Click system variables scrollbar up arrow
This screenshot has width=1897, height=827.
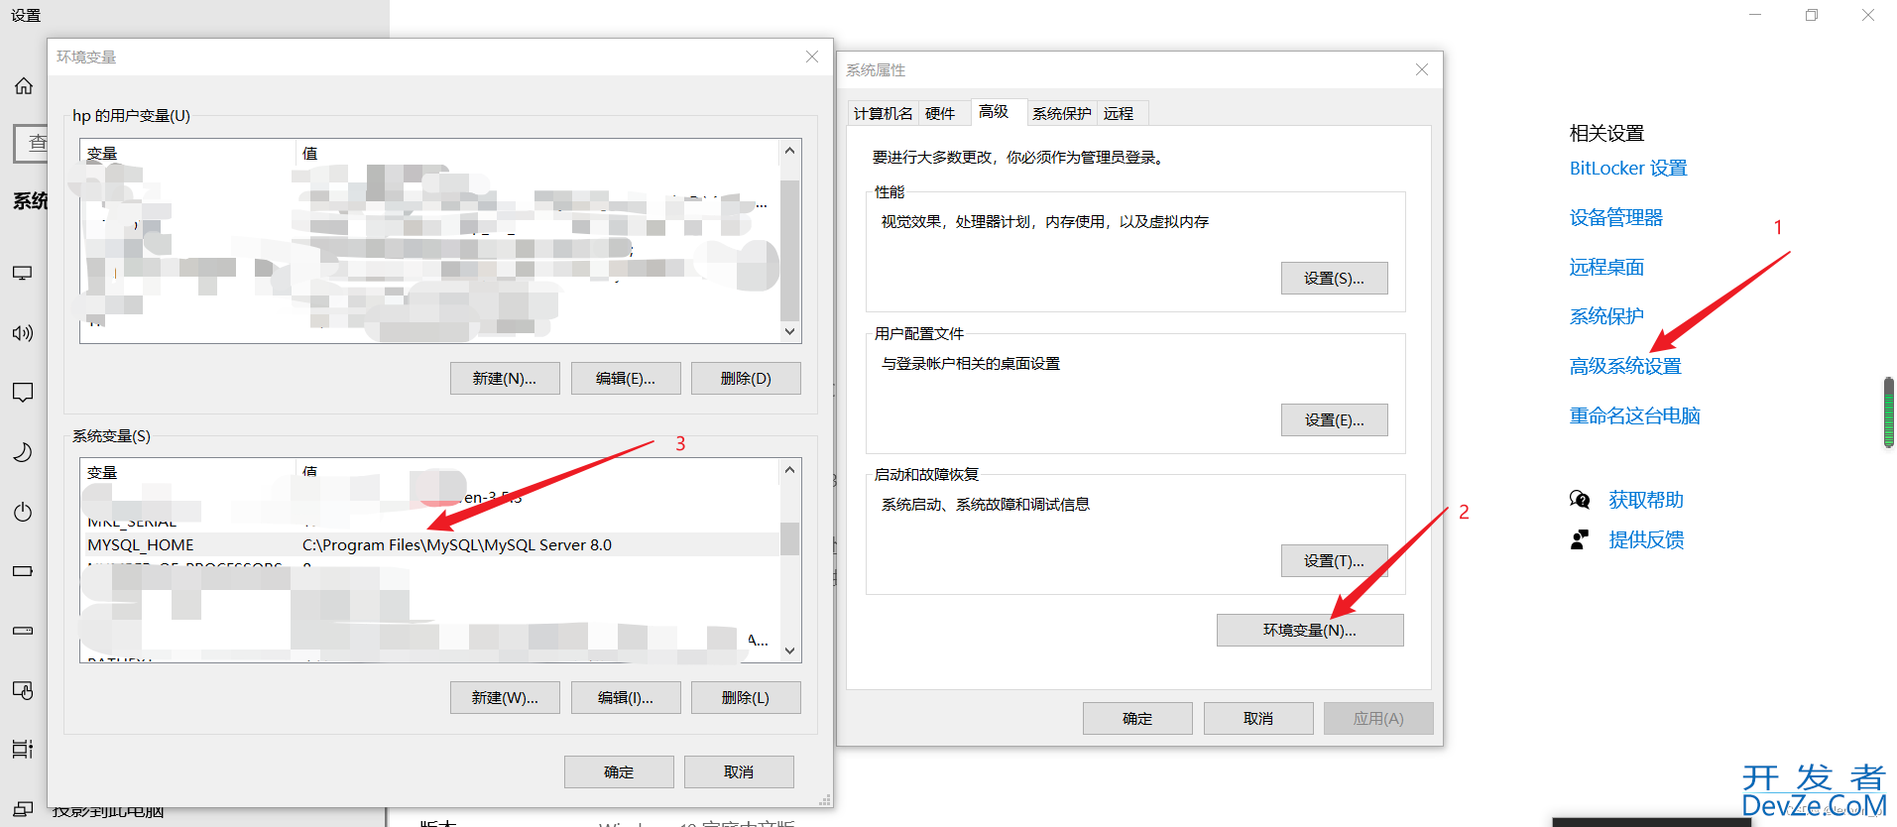789,470
